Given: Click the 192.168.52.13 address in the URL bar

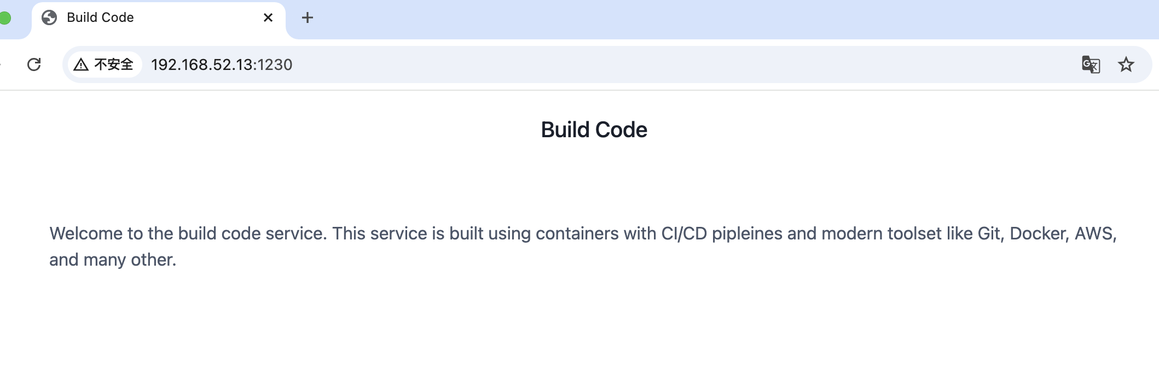Looking at the screenshot, I should click(x=201, y=65).
